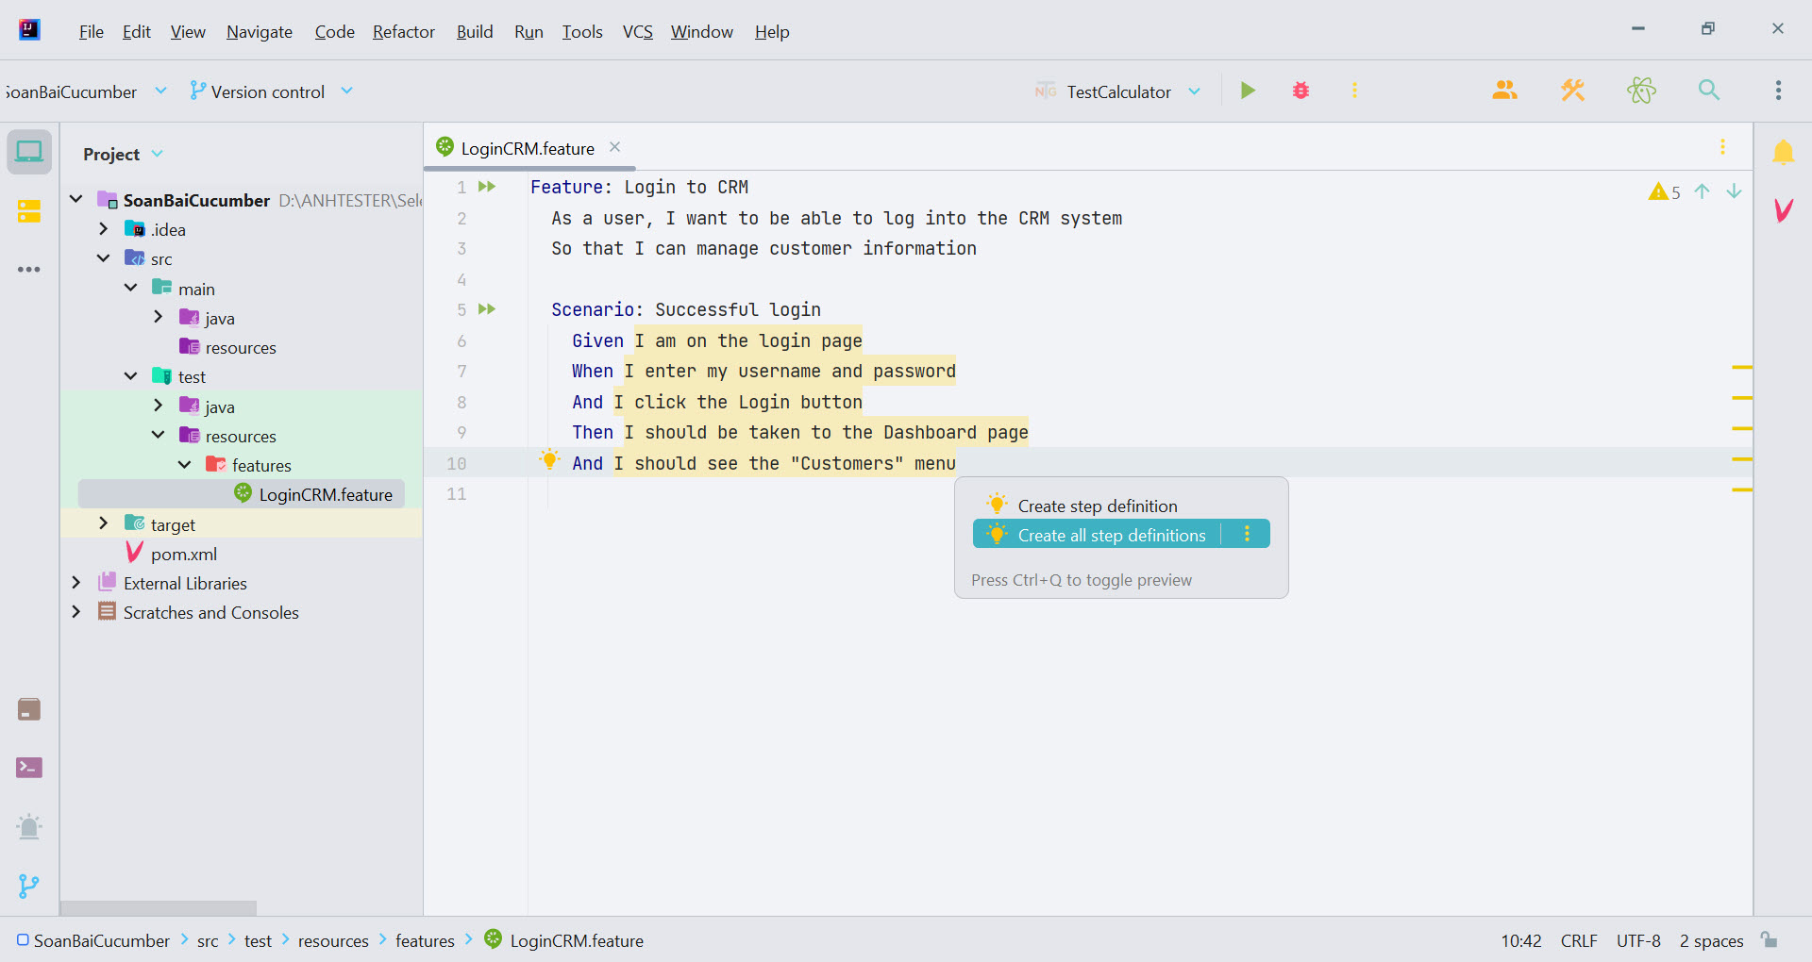Viewport: 1812px width, 962px height.
Task: Open main toolbar options menu
Action: pyautogui.click(x=1778, y=91)
